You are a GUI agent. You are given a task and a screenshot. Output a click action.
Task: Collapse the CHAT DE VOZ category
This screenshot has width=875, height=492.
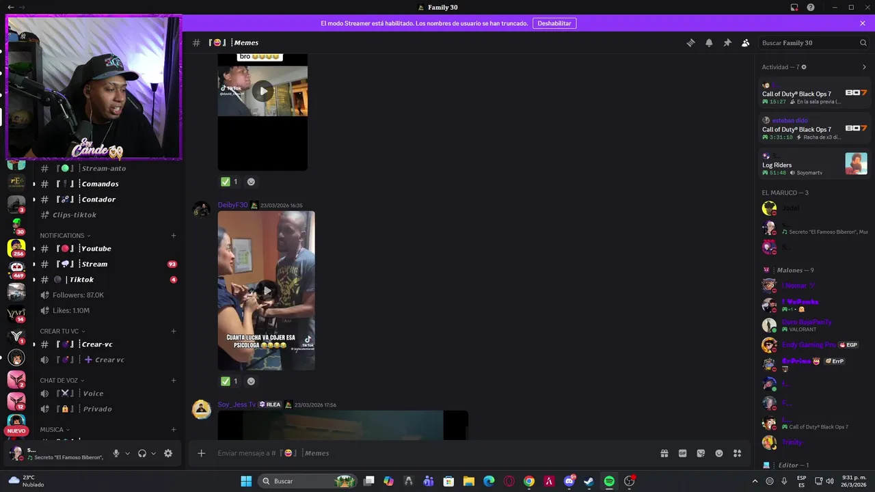pyautogui.click(x=62, y=381)
